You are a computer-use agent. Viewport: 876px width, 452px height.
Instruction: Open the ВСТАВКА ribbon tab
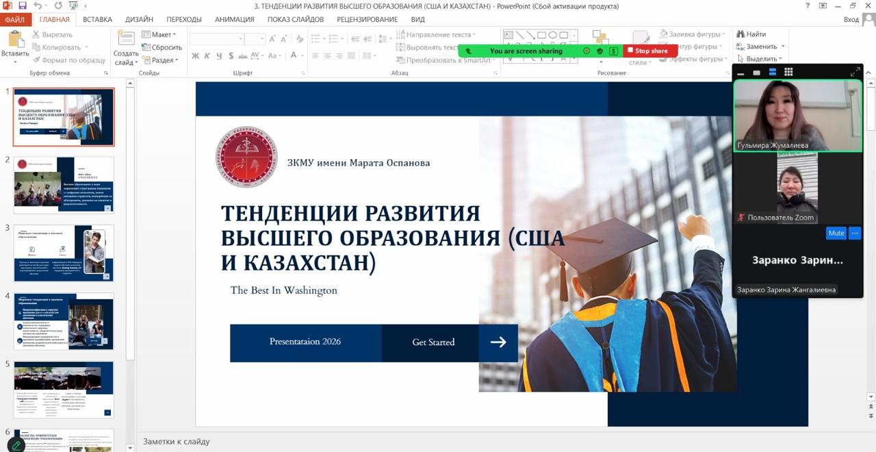click(x=98, y=19)
